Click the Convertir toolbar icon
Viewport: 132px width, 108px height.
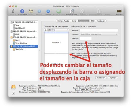82,11
